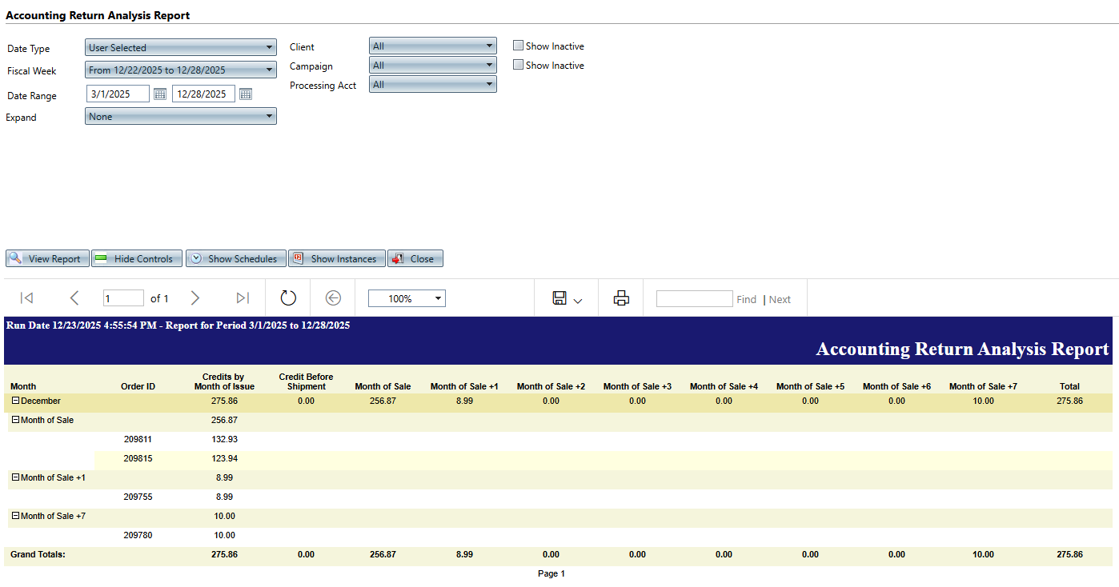Open the start date calendar picker
This screenshot has width=1119, height=587.
160,94
